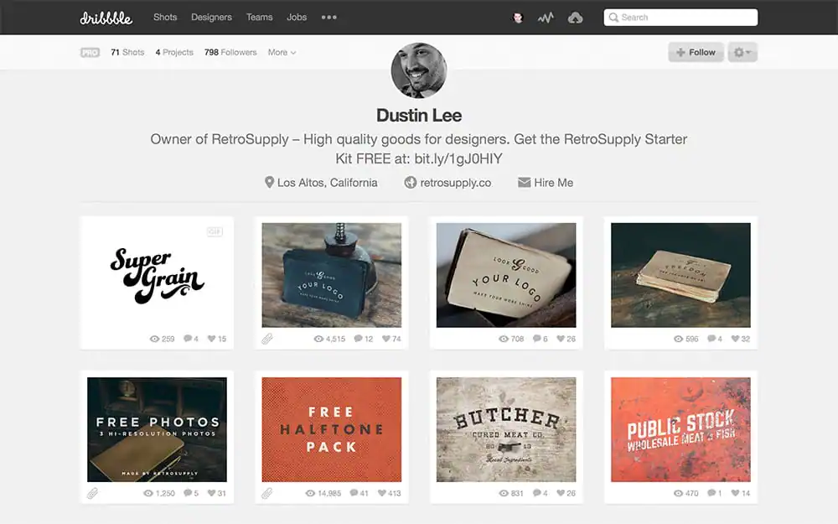Image resolution: width=838 pixels, height=524 pixels.
Task: Open the activity pulse icon
Action: [546, 18]
